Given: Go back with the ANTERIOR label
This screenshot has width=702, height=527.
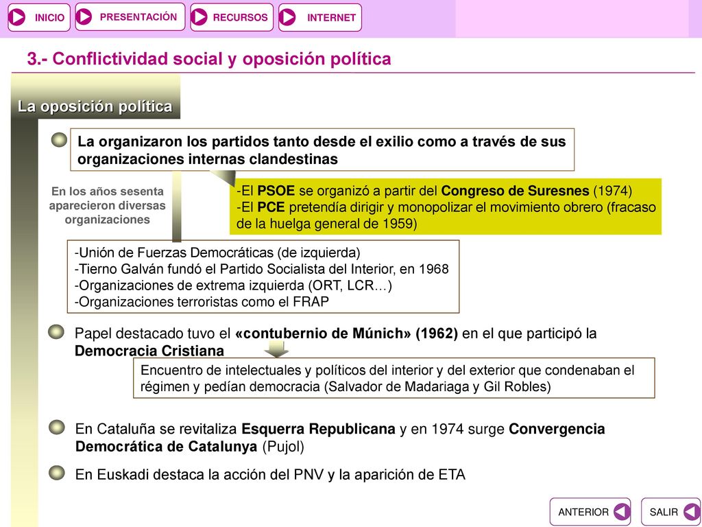Looking at the screenshot, I should coord(583,512).
